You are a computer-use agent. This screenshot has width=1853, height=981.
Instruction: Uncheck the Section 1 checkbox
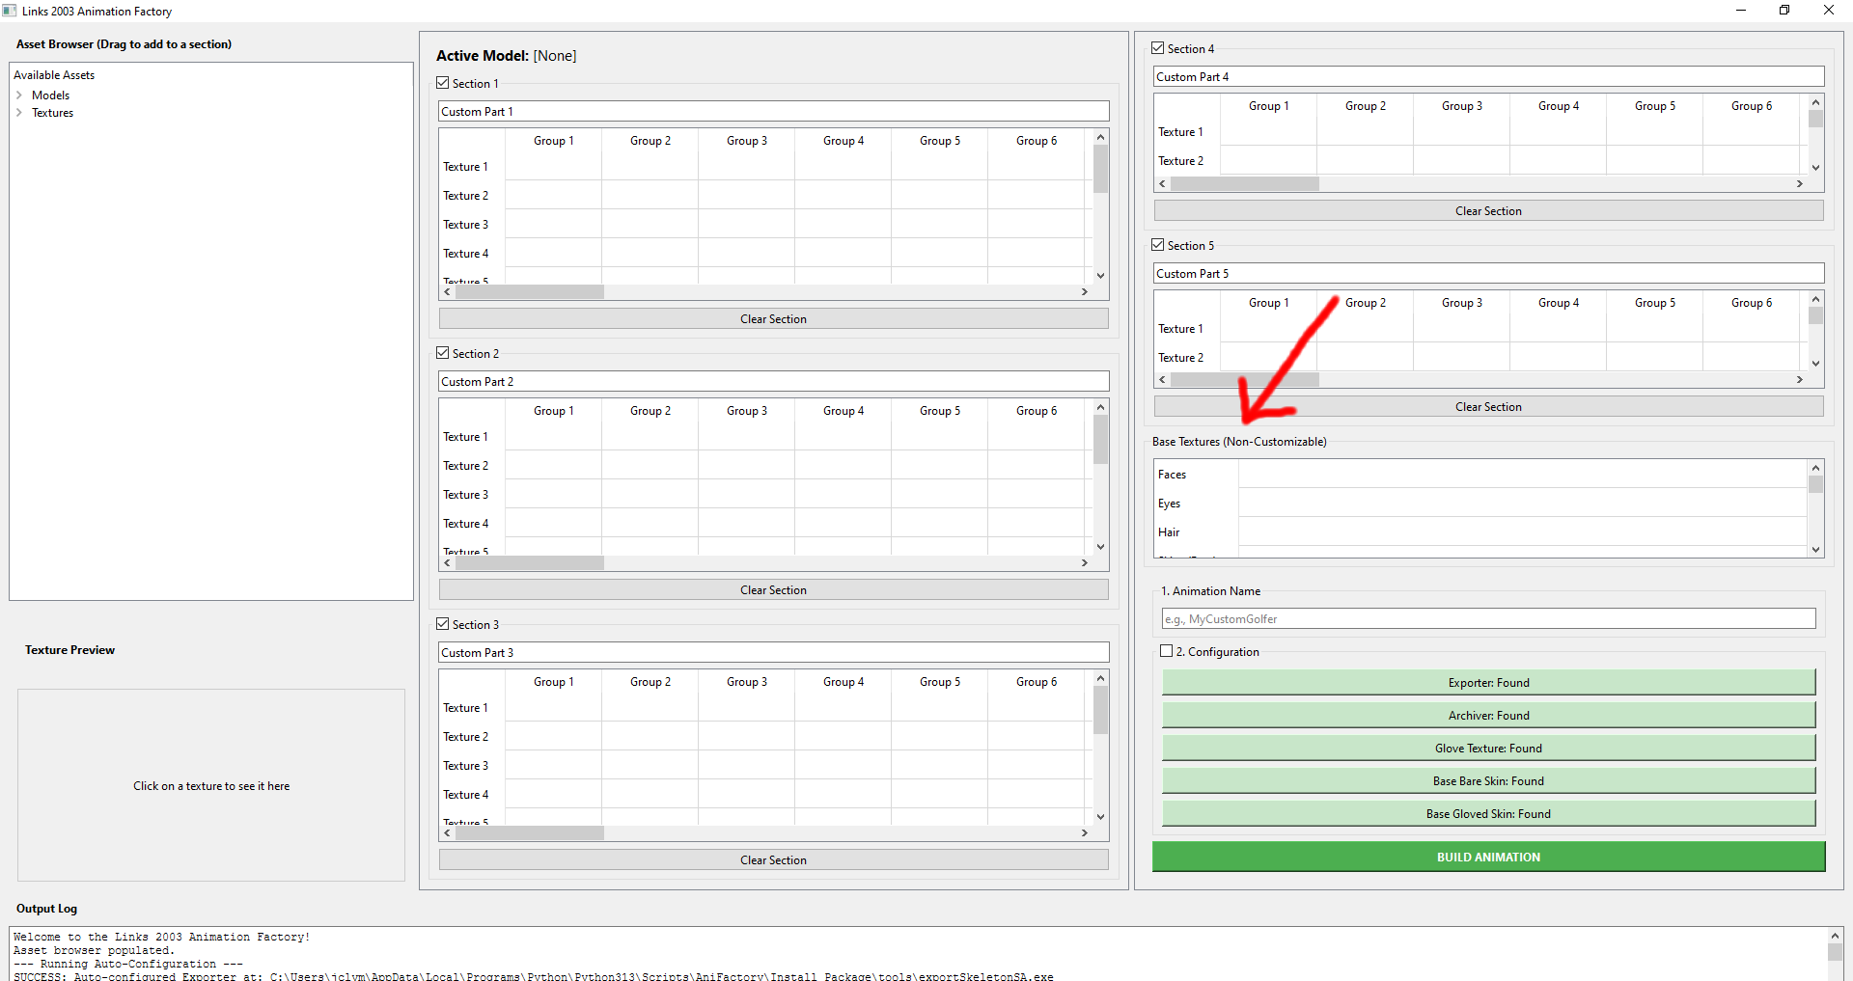443,83
